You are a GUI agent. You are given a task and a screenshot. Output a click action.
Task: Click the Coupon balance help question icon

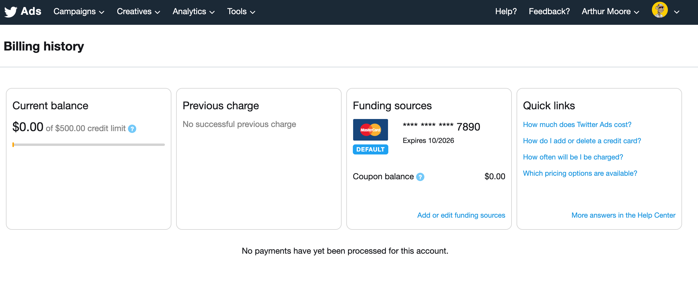[420, 177]
